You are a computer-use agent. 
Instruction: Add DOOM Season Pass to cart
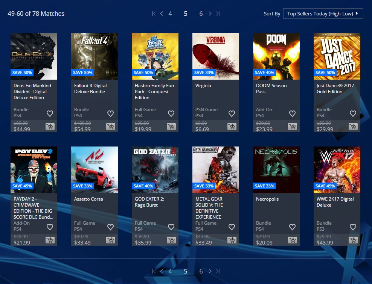(293, 127)
